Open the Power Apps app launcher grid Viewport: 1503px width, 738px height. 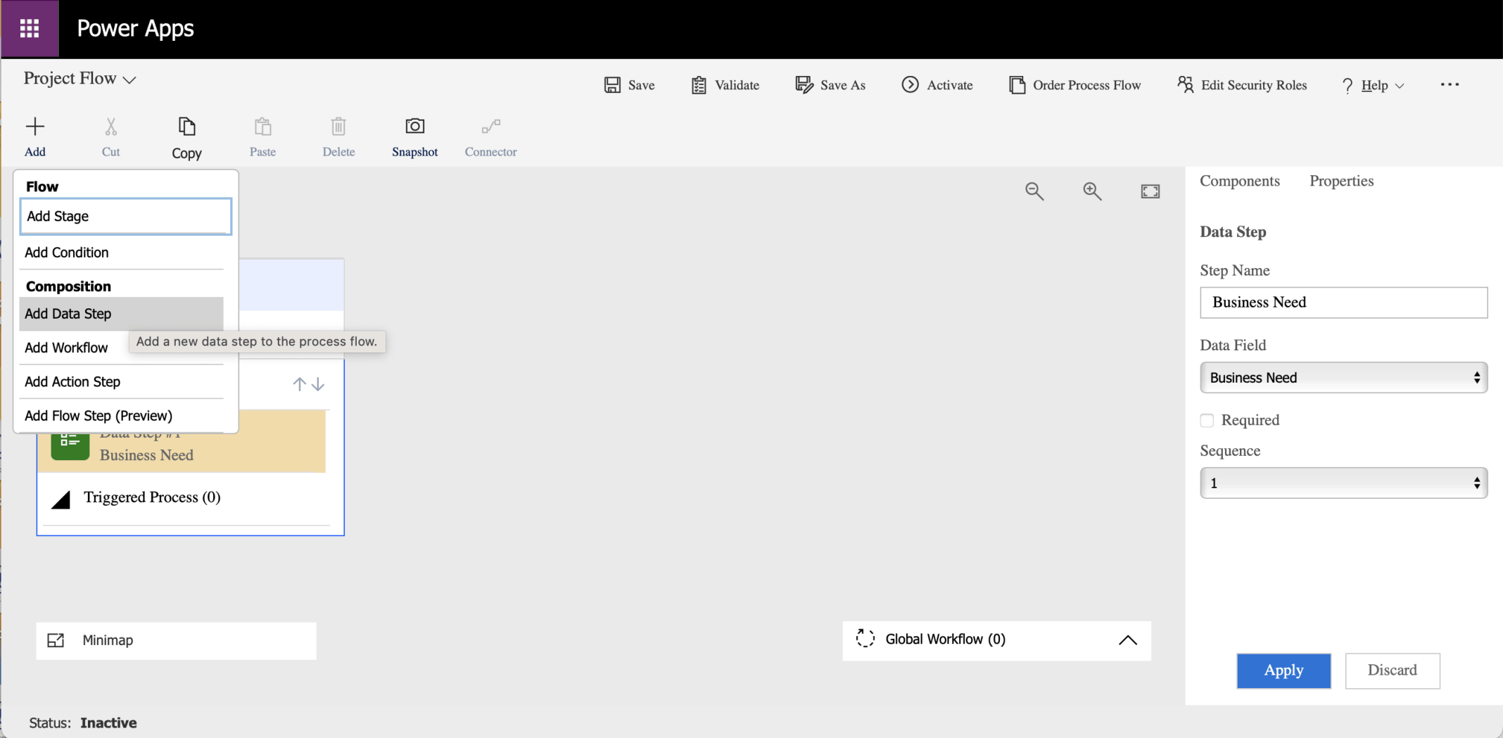(x=30, y=29)
